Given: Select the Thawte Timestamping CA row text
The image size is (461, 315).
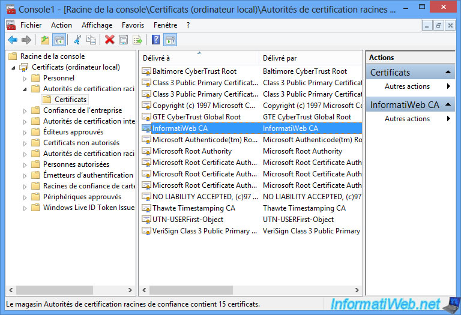Looking at the screenshot, I should (194, 208).
